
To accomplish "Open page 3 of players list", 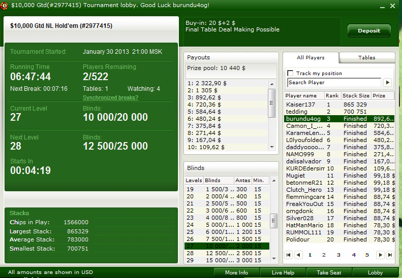I will pyautogui.click(x=338, y=255).
